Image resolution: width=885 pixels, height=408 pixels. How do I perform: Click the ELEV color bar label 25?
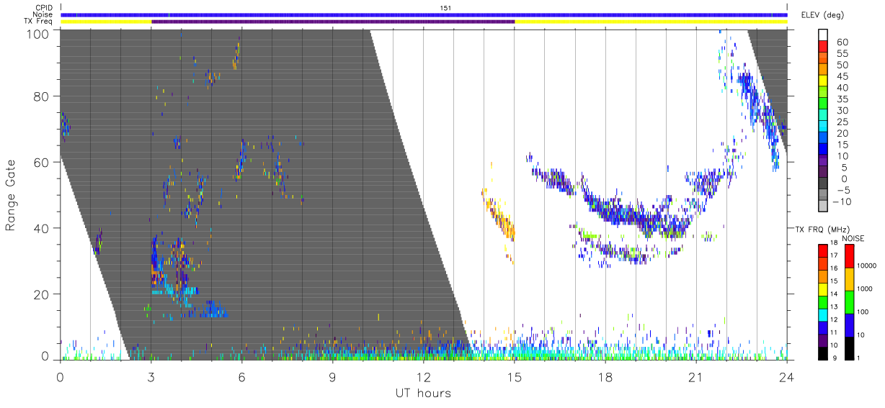tap(842, 122)
